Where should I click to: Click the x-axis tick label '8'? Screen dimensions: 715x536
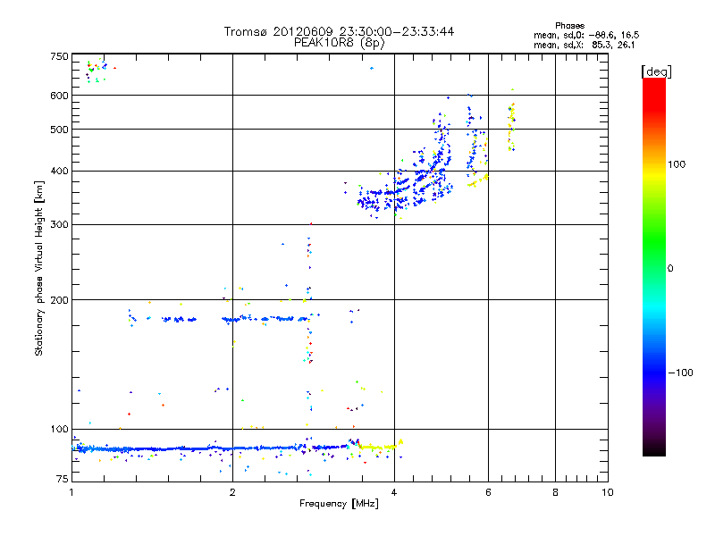tap(555, 492)
